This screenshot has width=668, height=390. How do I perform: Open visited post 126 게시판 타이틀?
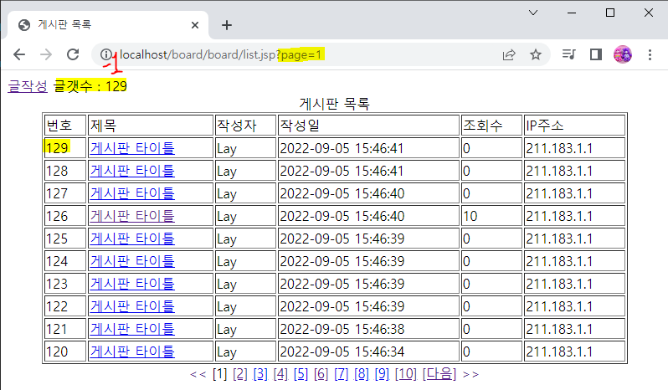(x=132, y=215)
